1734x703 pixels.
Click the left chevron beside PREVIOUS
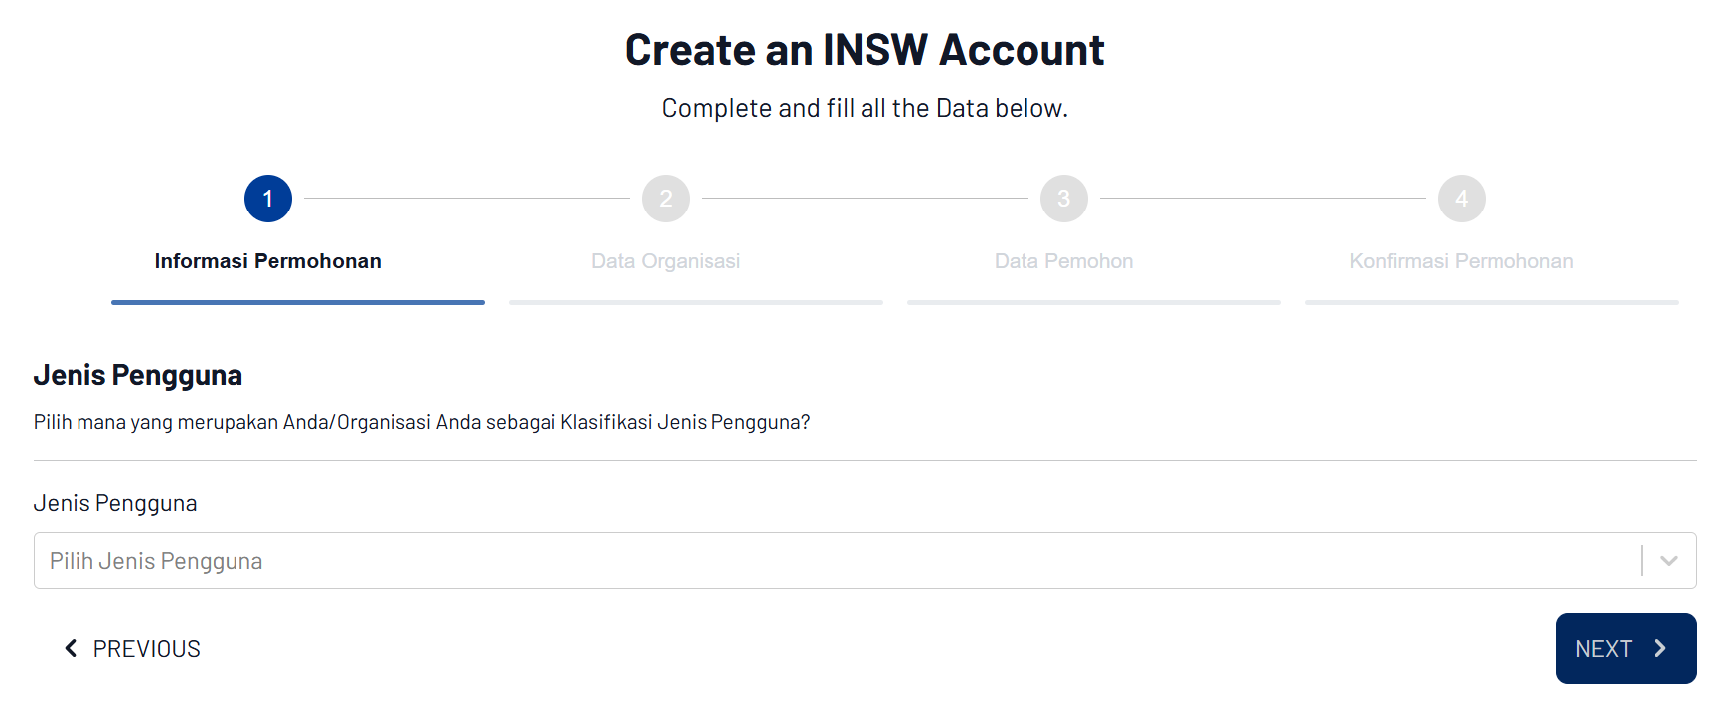pyautogui.click(x=71, y=648)
